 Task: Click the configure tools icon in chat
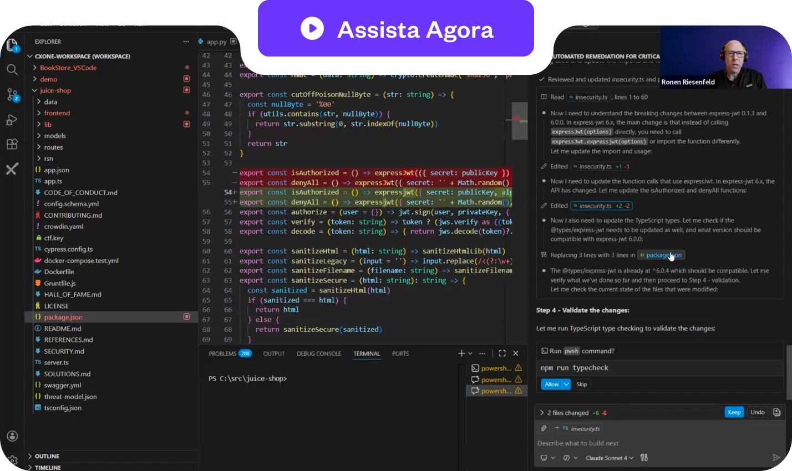(x=644, y=458)
